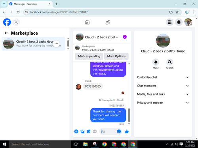This screenshot has width=198, height=148.
Task: Click the chat header title Claudi - 2 beds
Action: (101, 37)
